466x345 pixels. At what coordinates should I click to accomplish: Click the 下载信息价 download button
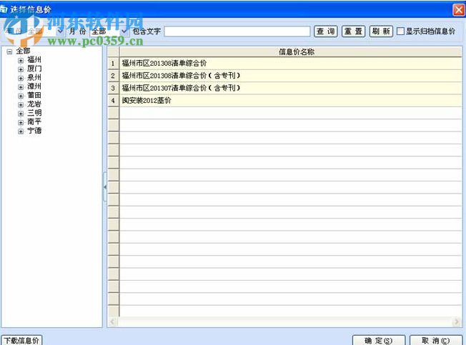[21, 340]
